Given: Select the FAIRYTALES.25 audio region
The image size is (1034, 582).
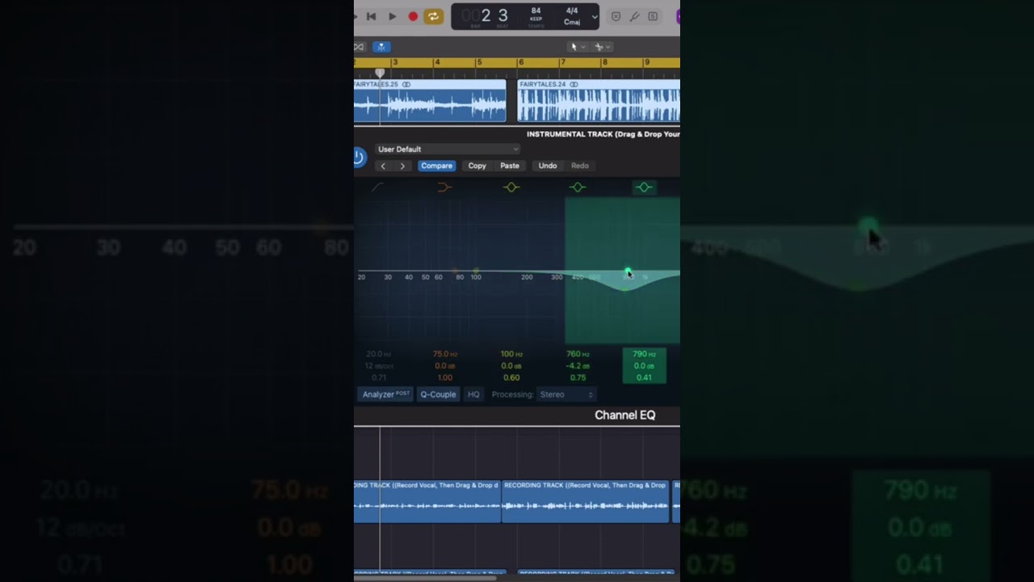Looking at the screenshot, I should [x=430, y=101].
